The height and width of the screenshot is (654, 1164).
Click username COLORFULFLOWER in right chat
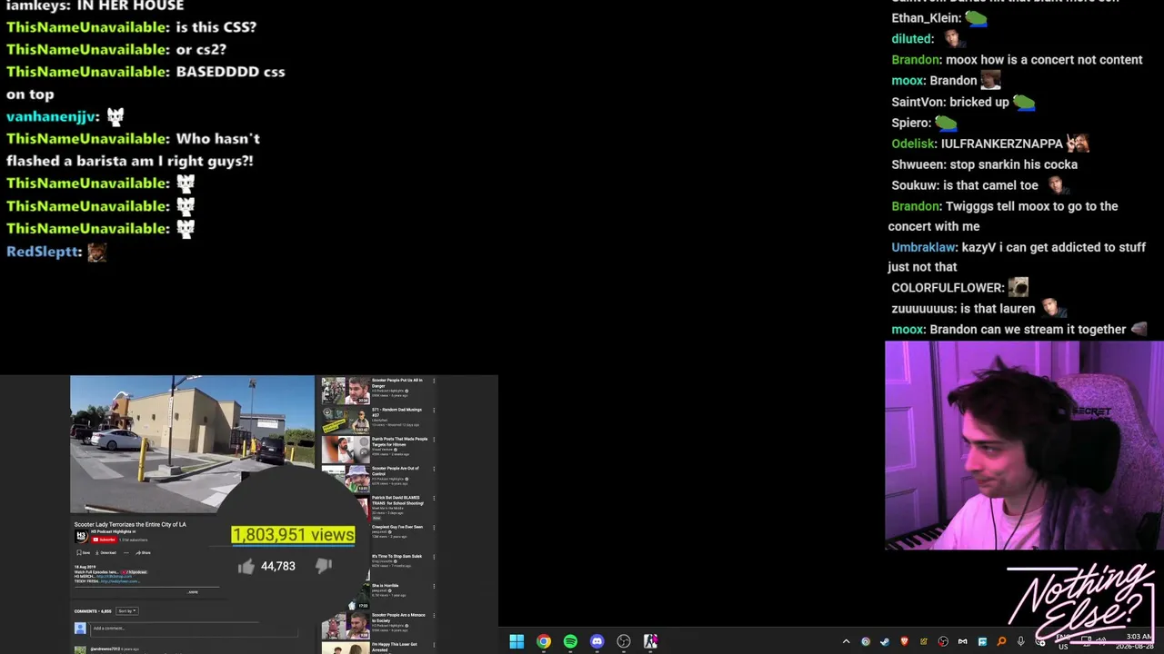(x=947, y=288)
